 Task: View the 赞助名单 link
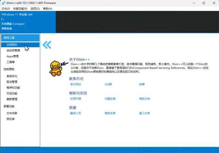tap(110, 113)
